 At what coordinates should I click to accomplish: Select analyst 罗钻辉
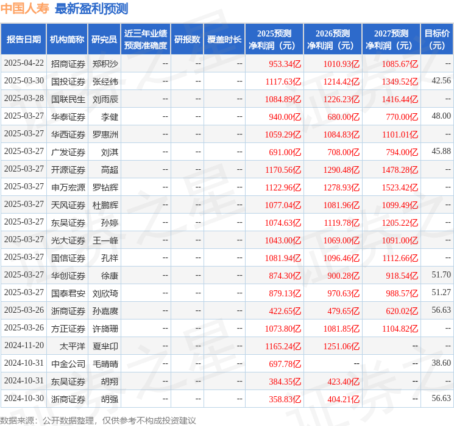pos(105,187)
